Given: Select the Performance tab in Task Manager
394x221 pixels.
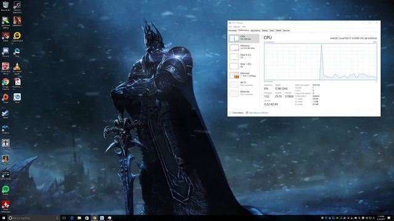Looking at the screenshot, I should (x=244, y=30).
